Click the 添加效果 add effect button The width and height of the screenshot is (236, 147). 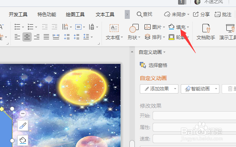[159, 89]
